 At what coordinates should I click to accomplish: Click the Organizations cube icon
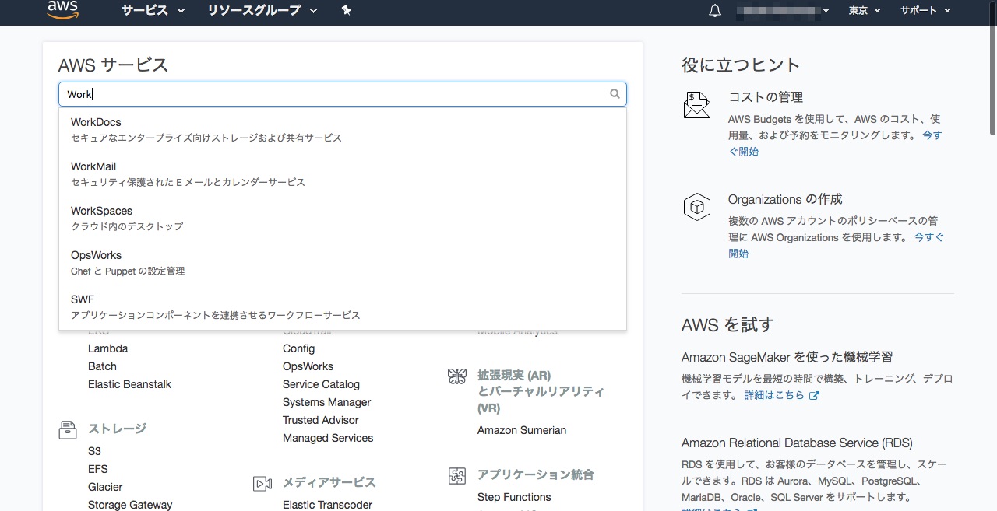[696, 207]
